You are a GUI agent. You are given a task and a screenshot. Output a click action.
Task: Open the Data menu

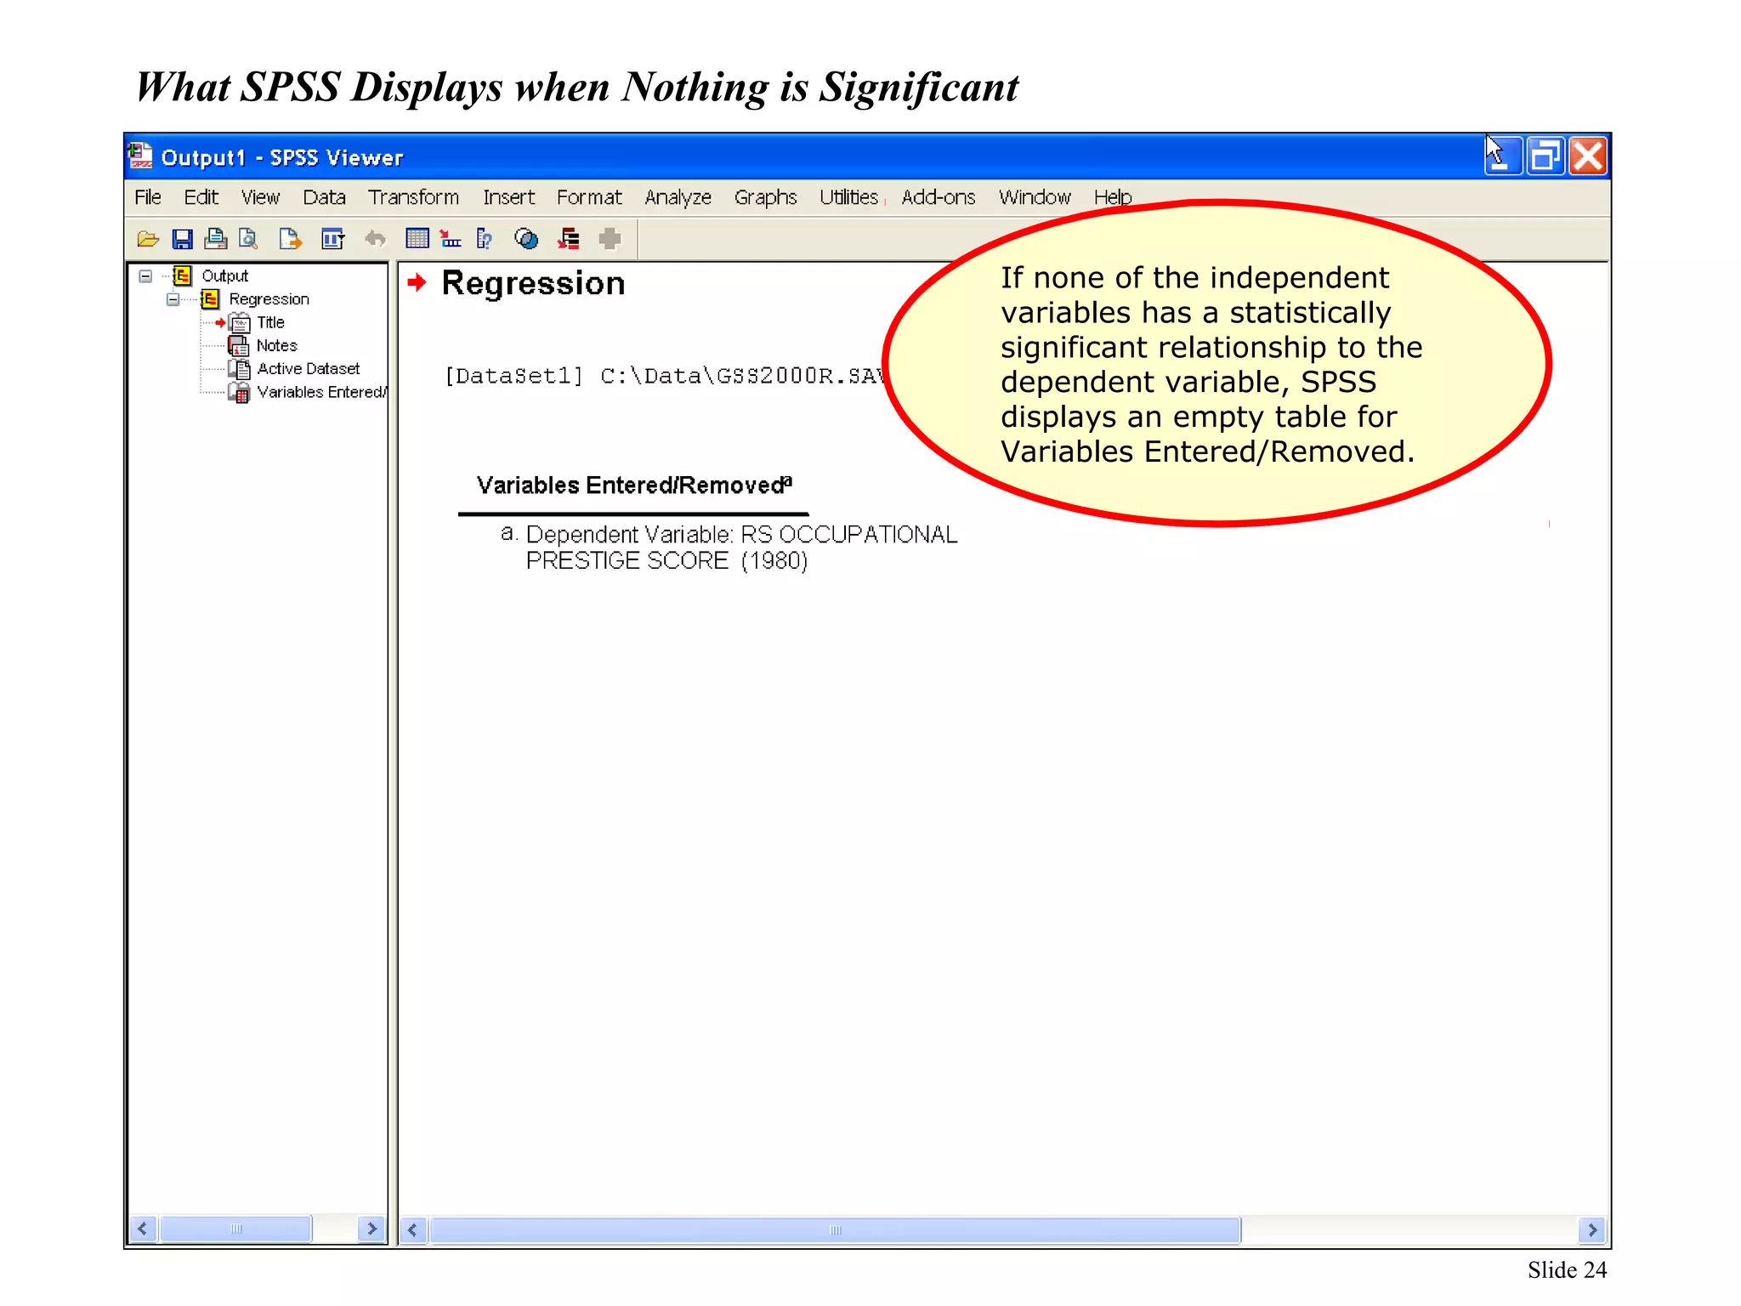[324, 197]
